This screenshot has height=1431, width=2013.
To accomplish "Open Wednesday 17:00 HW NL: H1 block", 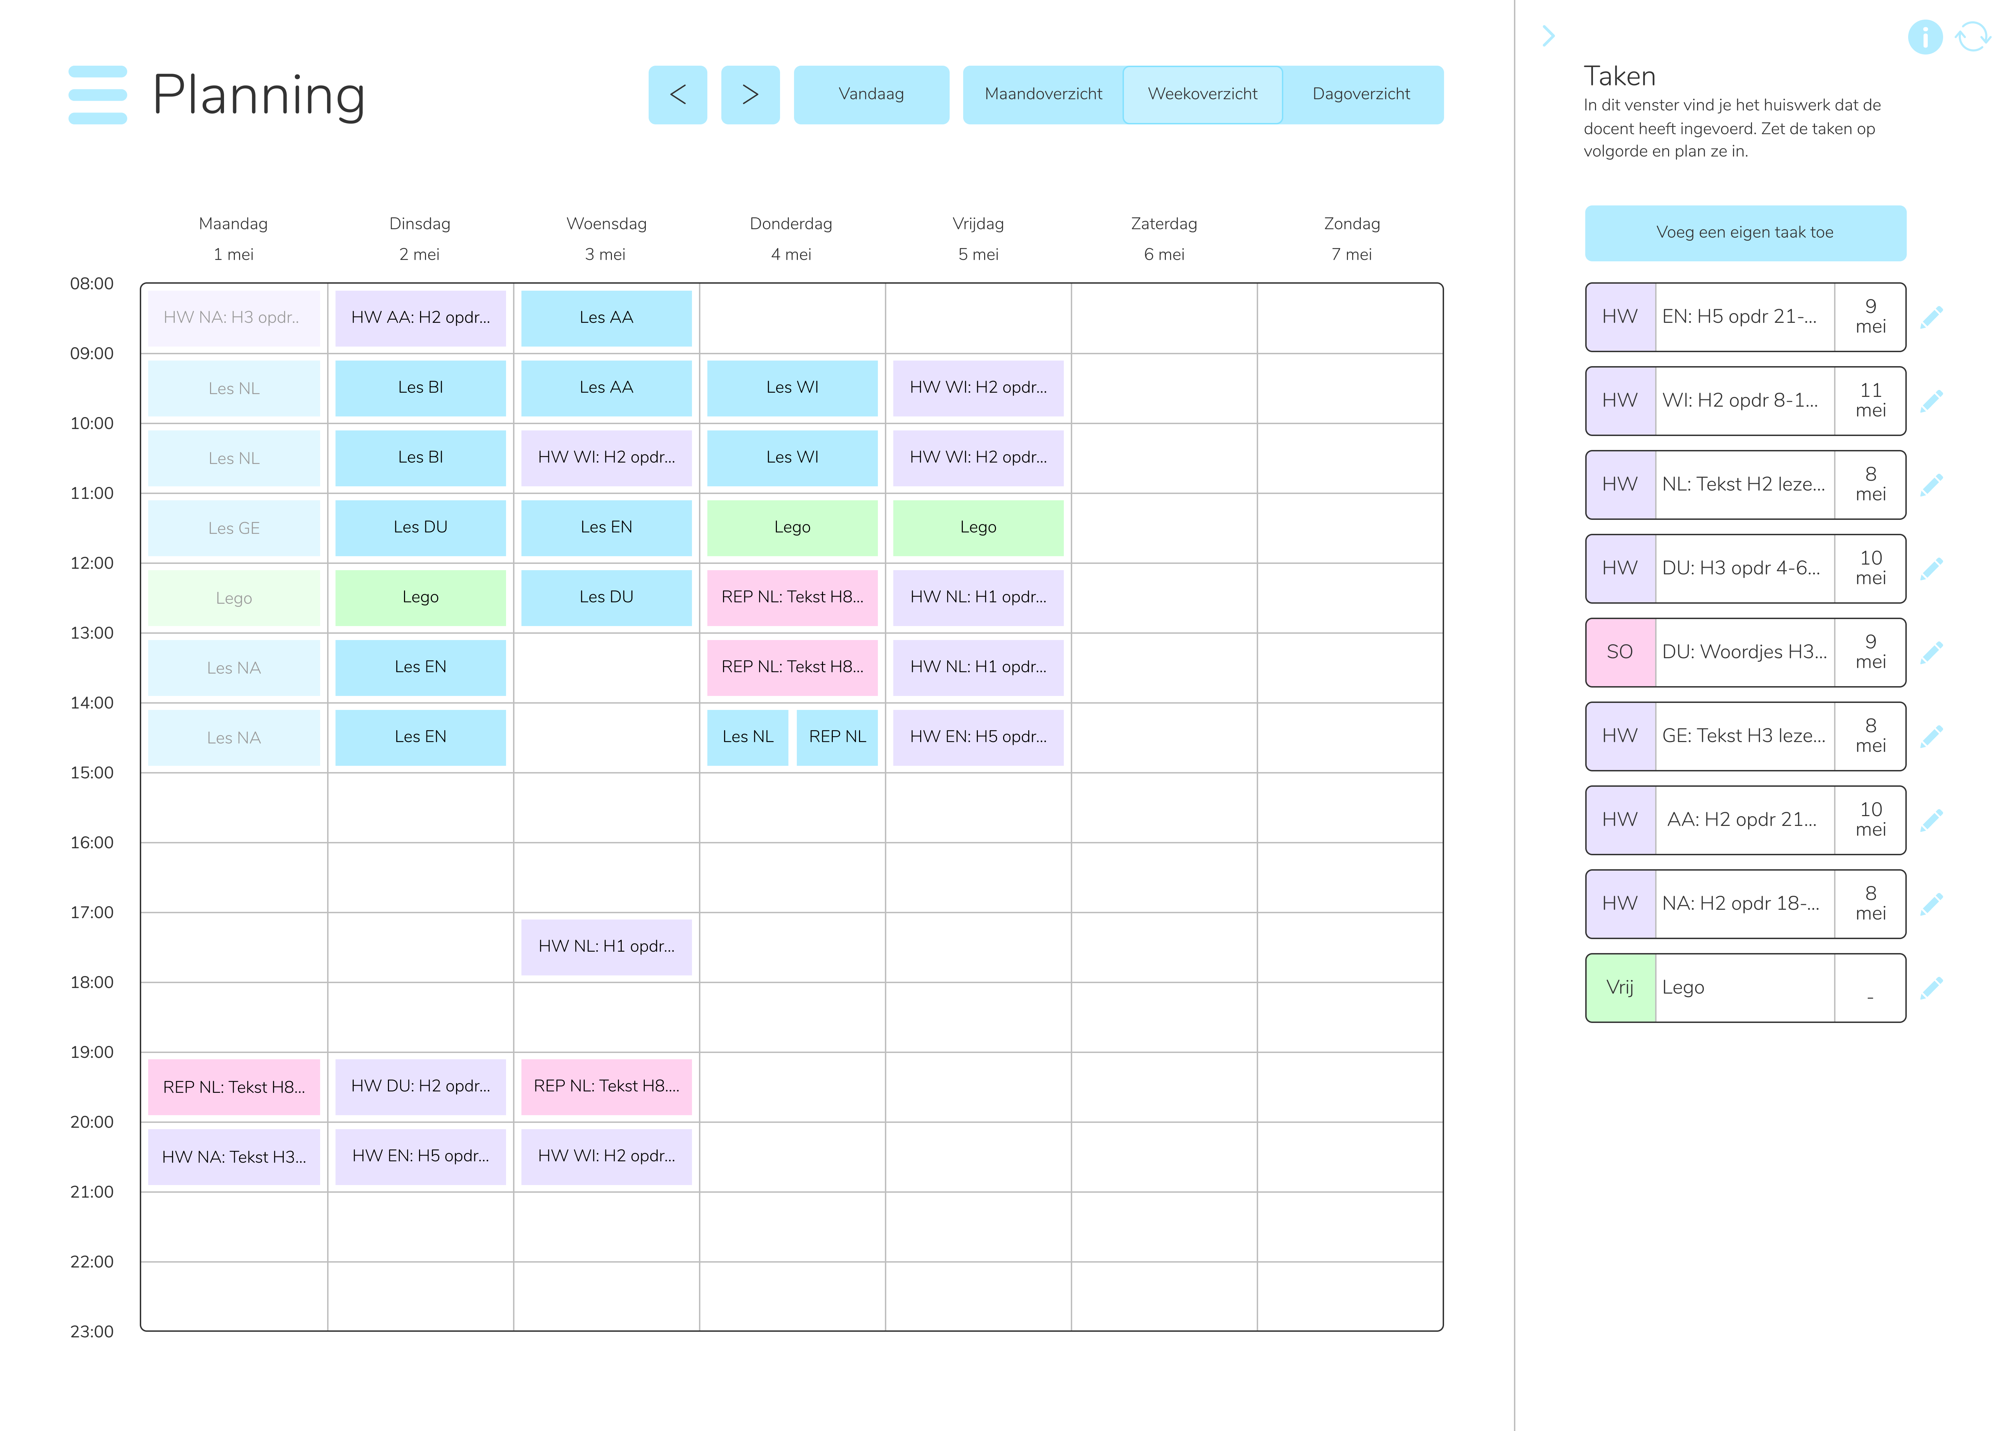I will coord(606,947).
